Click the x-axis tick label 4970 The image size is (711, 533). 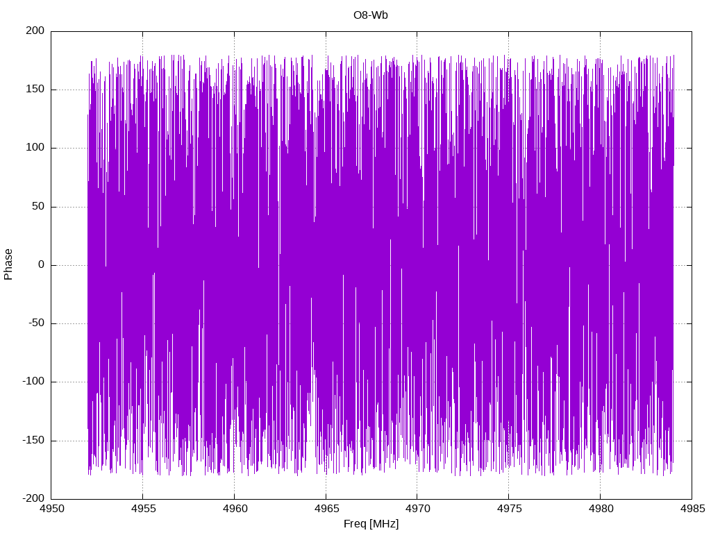coord(417,509)
